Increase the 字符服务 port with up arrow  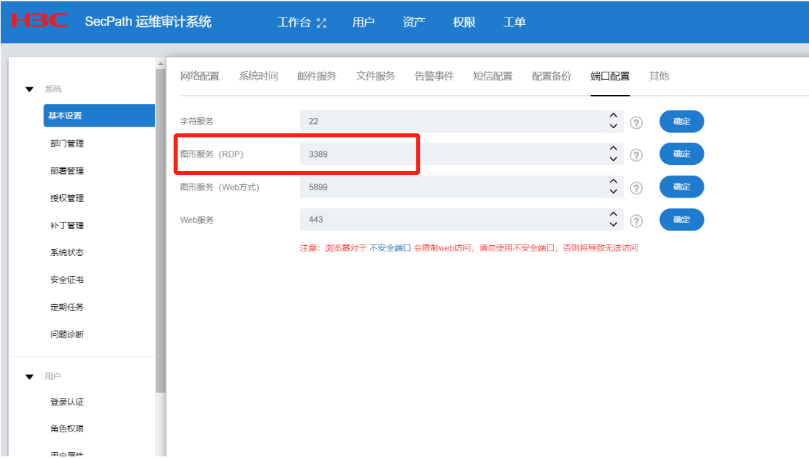613,116
